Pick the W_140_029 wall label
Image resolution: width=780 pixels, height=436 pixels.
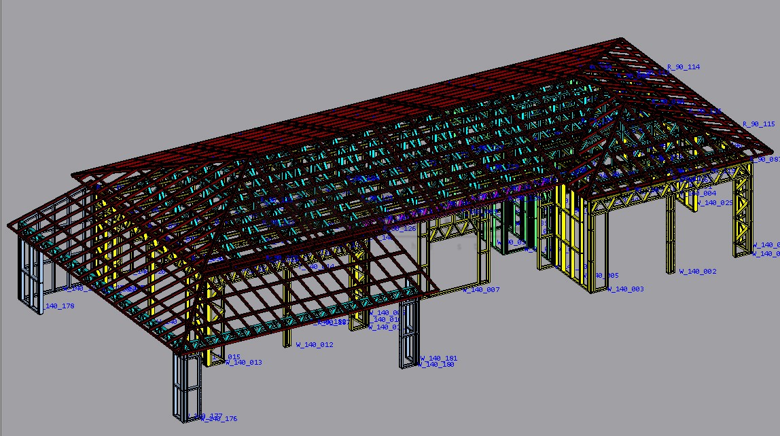tap(715, 202)
